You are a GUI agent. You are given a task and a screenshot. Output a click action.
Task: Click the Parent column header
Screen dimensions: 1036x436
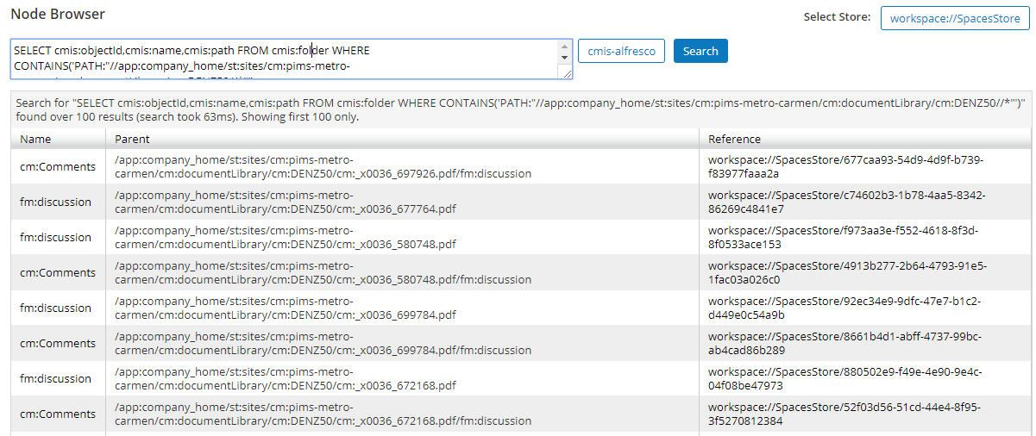click(131, 139)
